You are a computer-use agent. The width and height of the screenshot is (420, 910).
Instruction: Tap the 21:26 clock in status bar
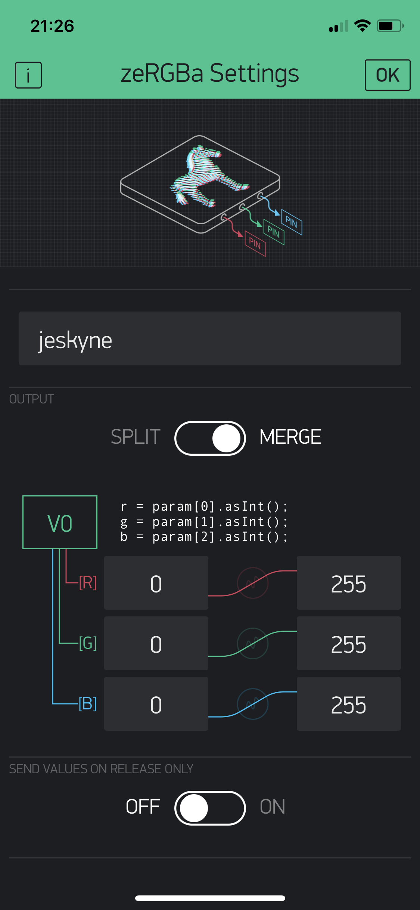pos(52,26)
